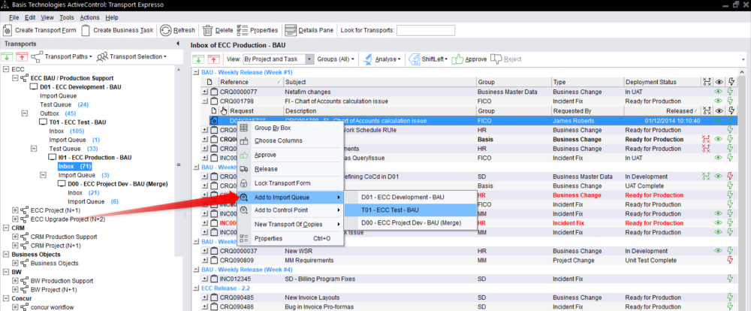The height and width of the screenshot is (311, 751).
Task: Select D00 - ECC Project Dev - BAU (Merge) submenu item
Action: pyautogui.click(x=411, y=223)
